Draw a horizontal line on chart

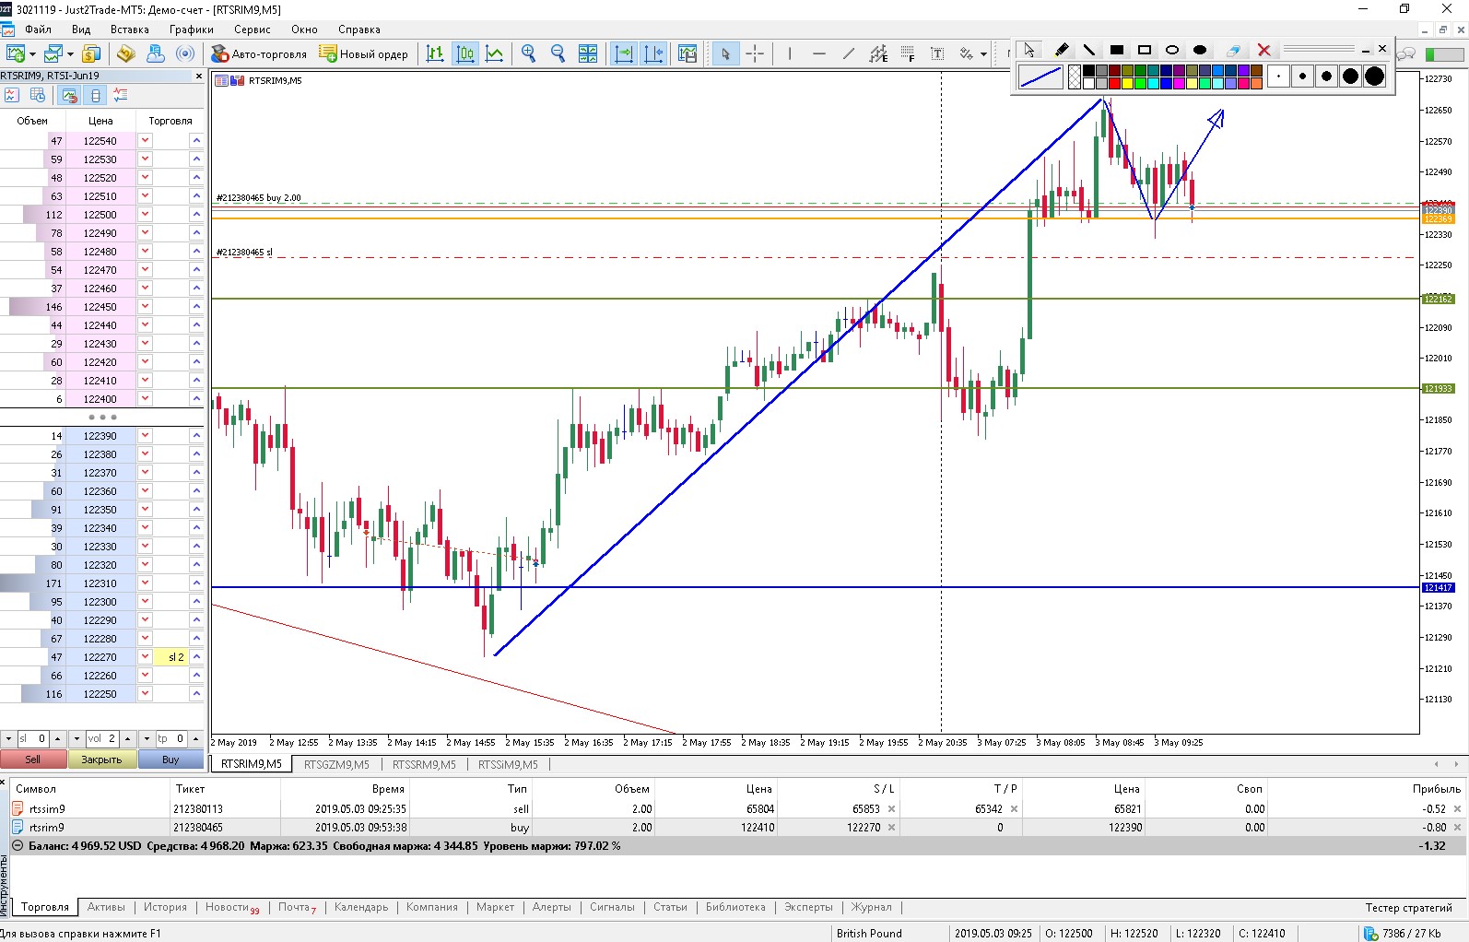819,53
